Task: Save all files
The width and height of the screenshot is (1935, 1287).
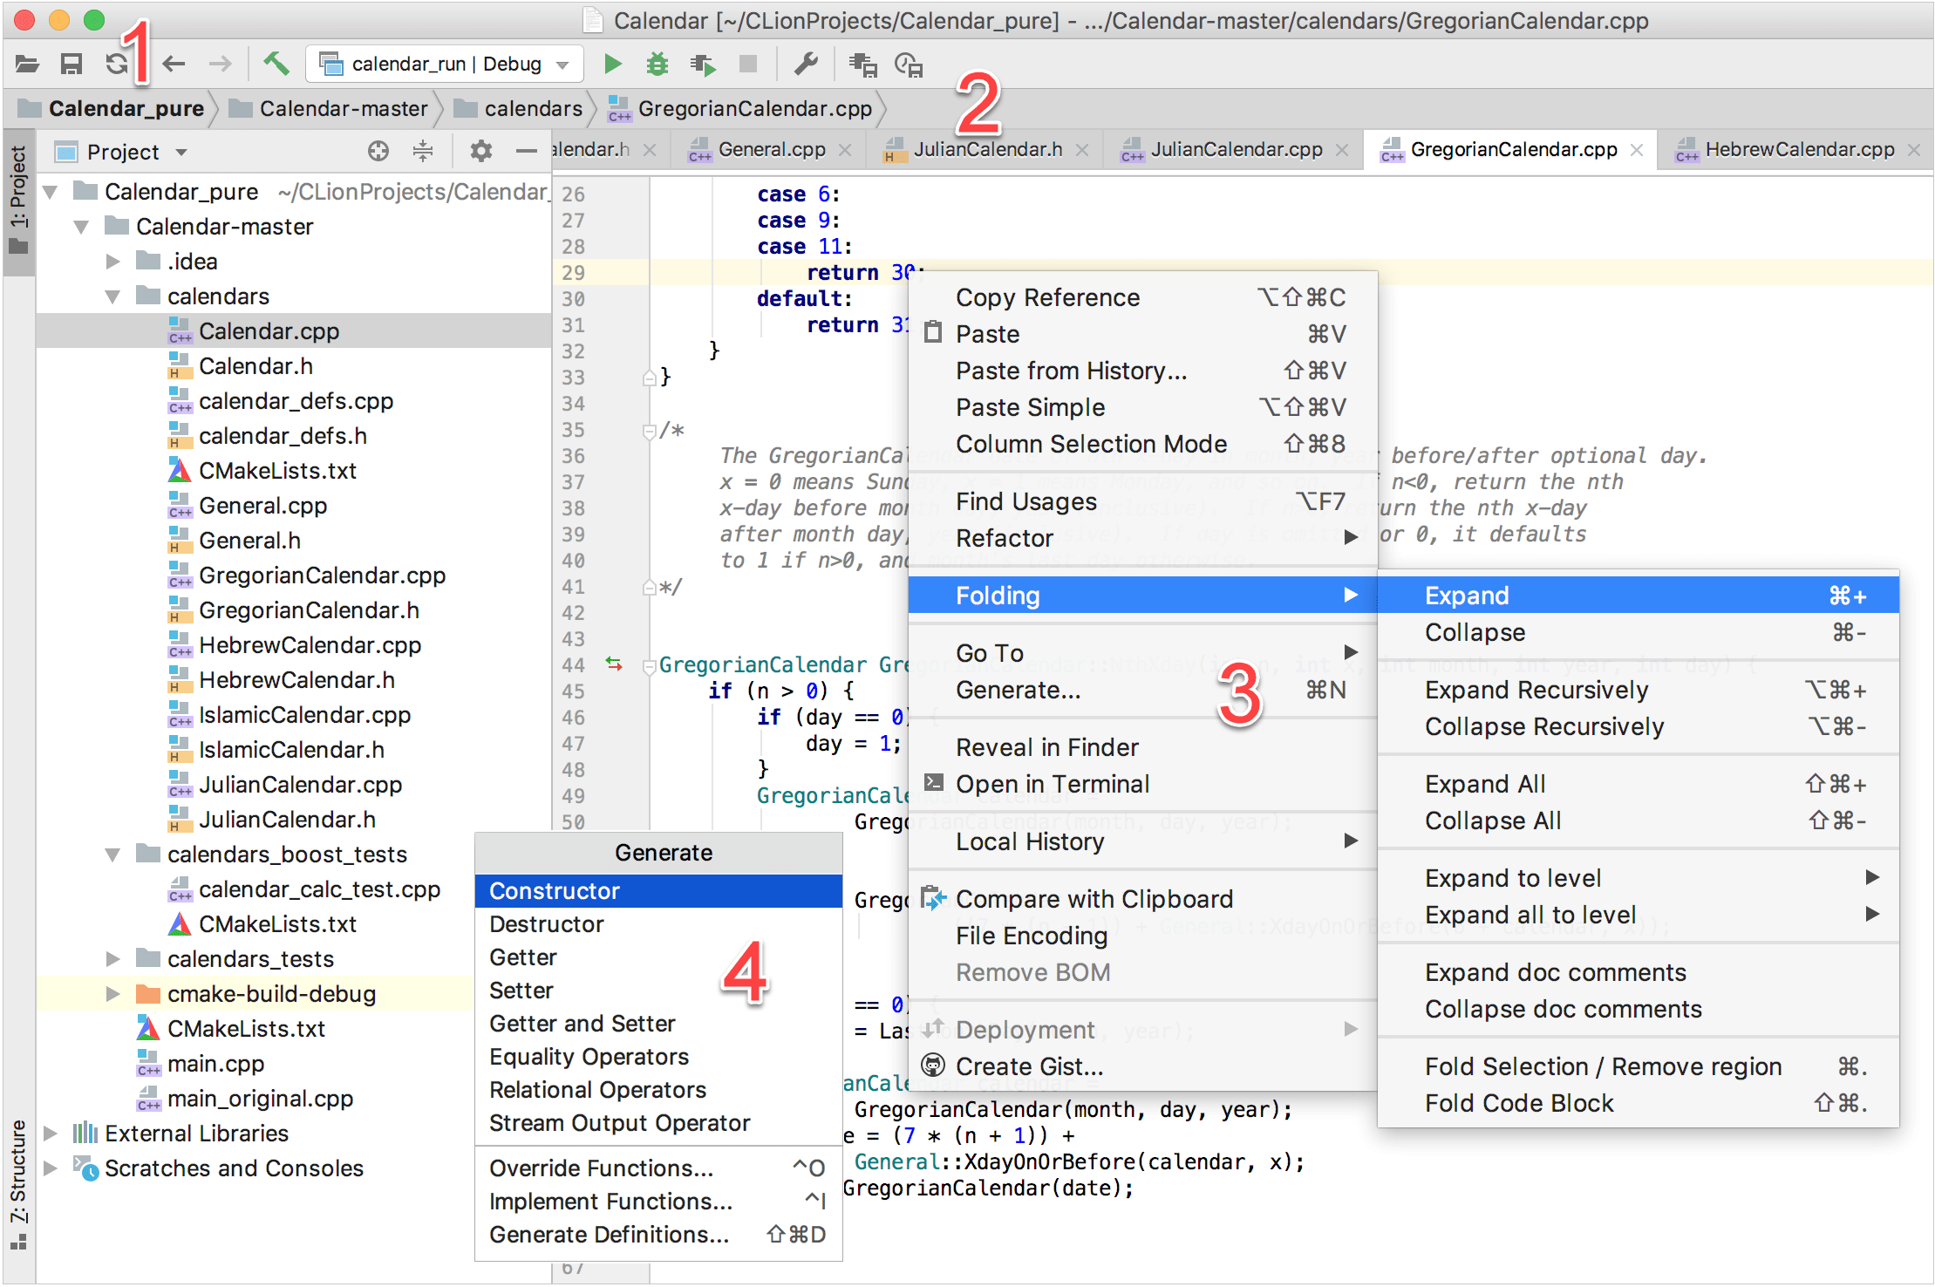Action: click(72, 64)
